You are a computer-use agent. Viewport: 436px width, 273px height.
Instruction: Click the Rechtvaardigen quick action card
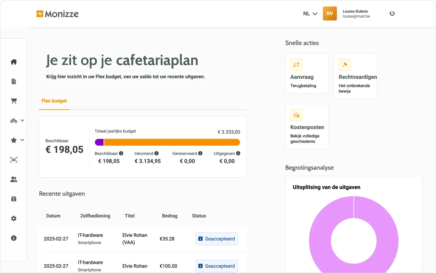[x=355, y=76]
